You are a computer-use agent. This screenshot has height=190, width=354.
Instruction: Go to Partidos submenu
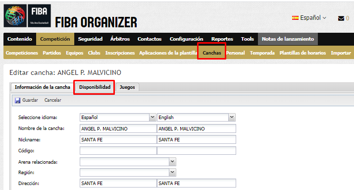pos(52,53)
